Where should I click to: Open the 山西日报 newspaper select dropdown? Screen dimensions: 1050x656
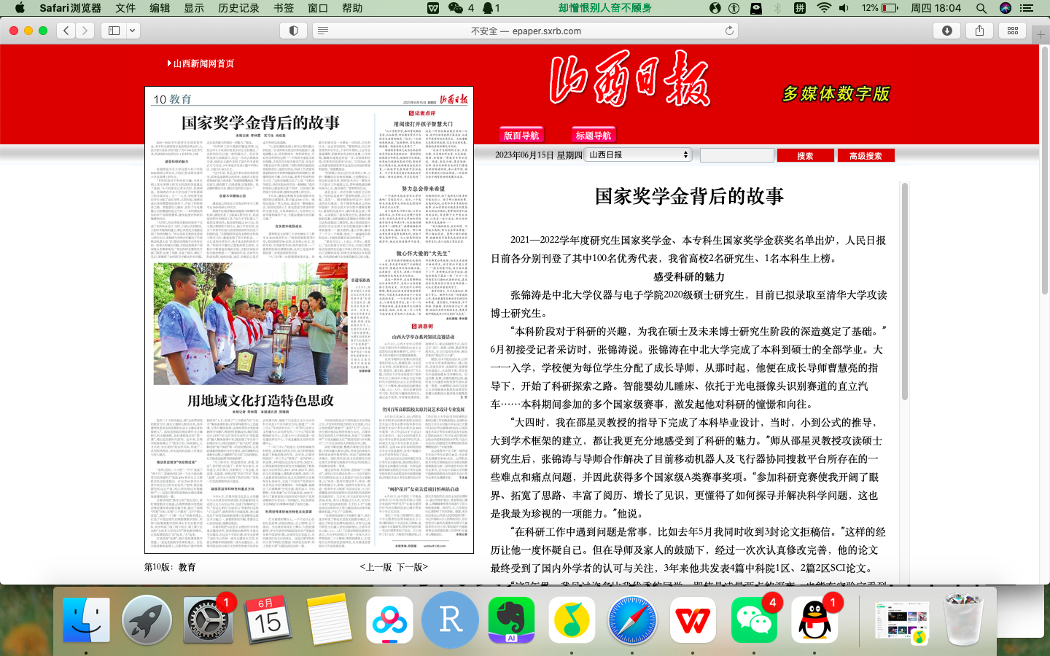(638, 155)
